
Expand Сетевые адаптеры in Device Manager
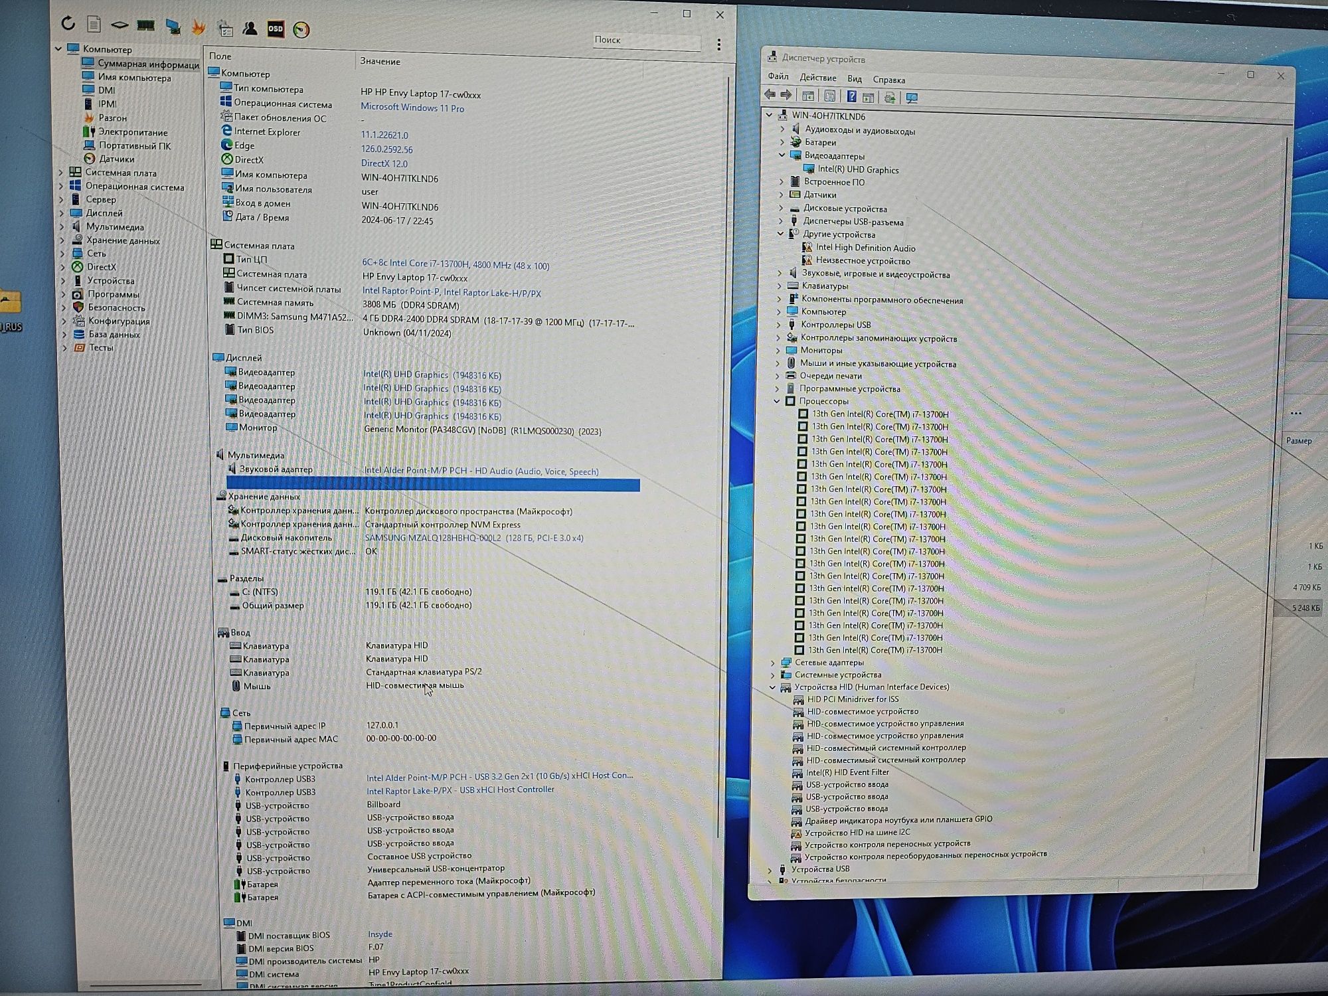[x=774, y=663]
